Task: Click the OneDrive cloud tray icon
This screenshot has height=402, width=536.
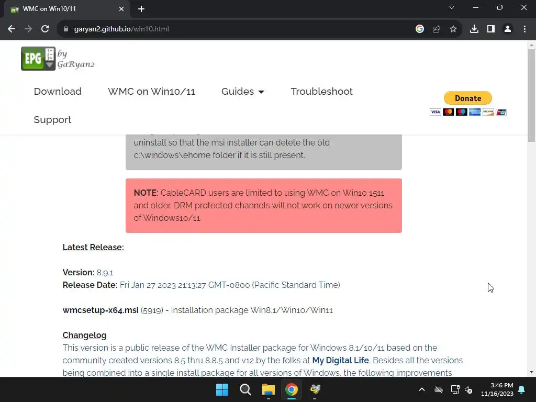Action: click(x=439, y=389)
